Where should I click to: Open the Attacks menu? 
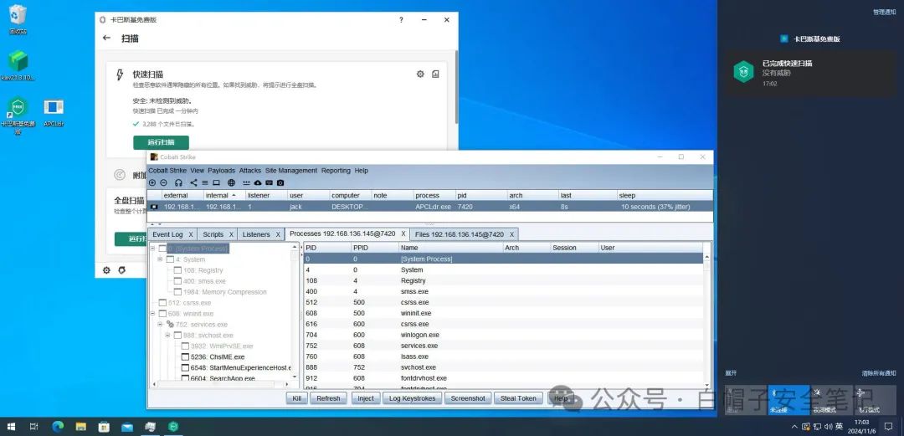pos(250,171)
